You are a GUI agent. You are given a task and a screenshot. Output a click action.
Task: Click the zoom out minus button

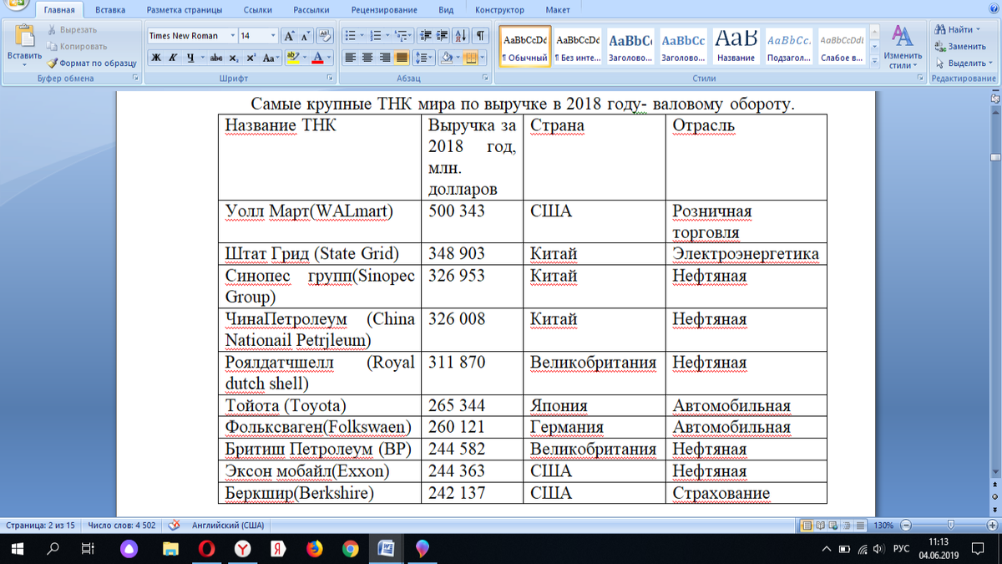pyautogui.click(x=906, y=526)
